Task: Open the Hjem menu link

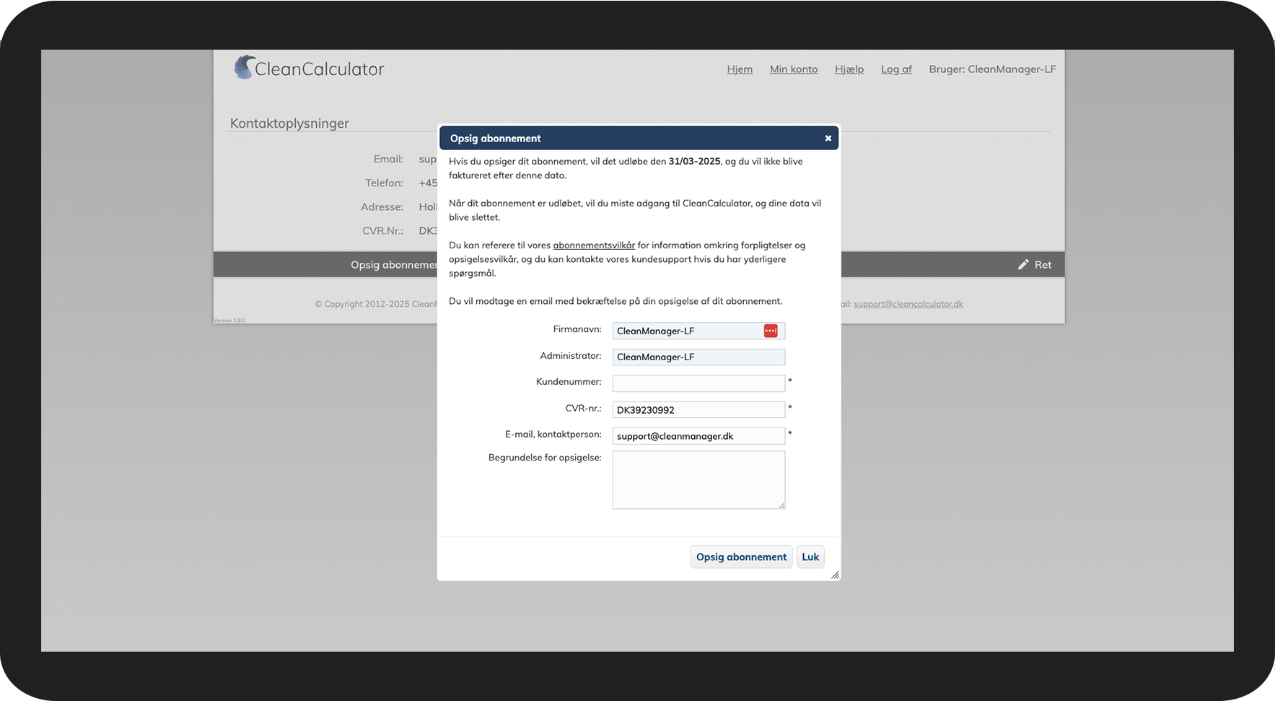Action: [x=739, y=69]
